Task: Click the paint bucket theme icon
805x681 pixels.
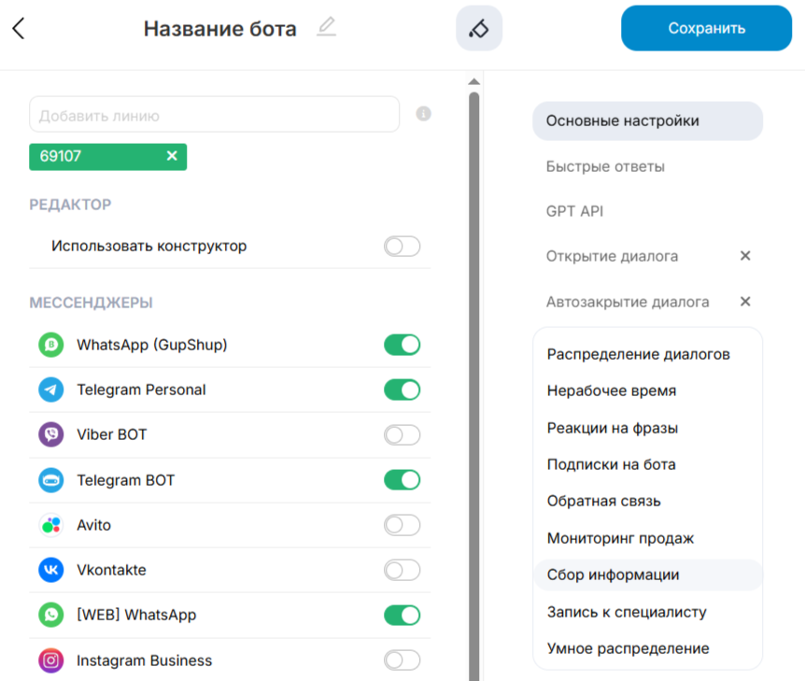Action: [478, 28]
